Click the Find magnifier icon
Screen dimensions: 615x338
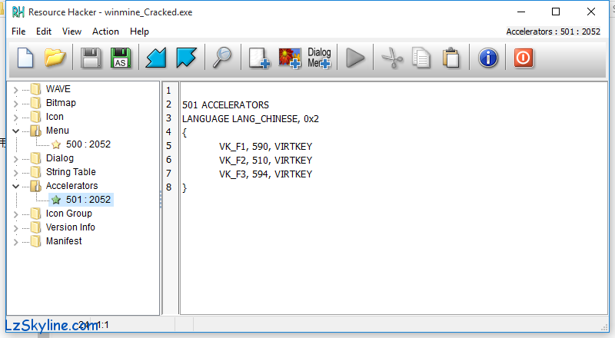coord(222,58)
